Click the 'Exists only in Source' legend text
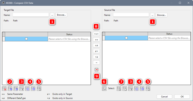The image size is (193, 101). click(x=63, y=98)
